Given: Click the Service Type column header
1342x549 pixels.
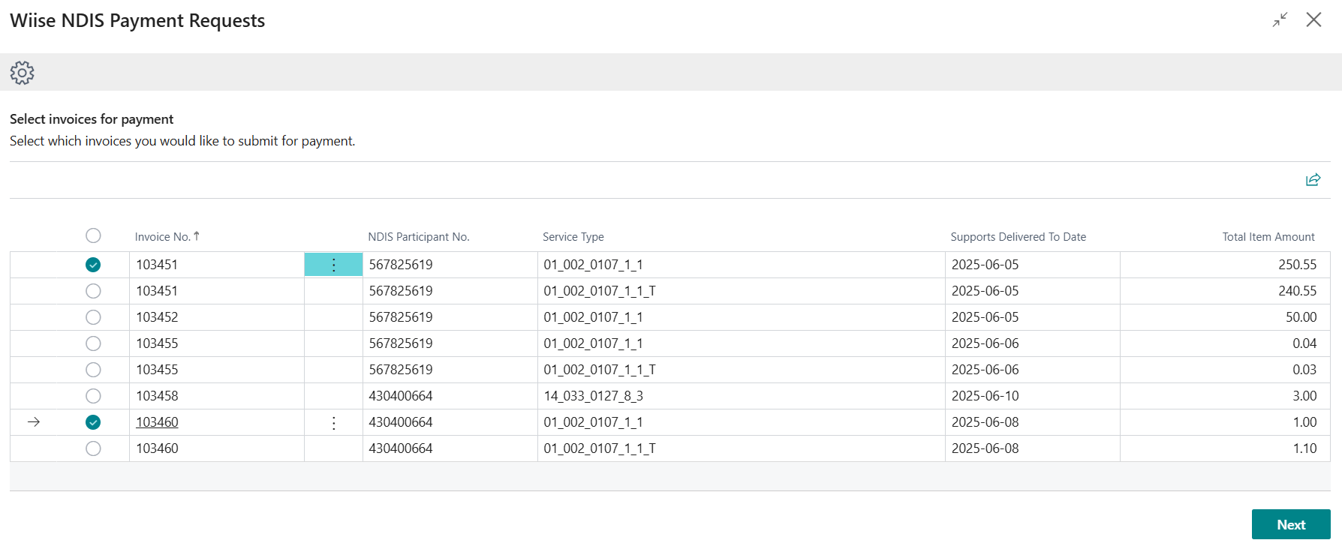Looking at the screenshot, I should click(573, 237).
